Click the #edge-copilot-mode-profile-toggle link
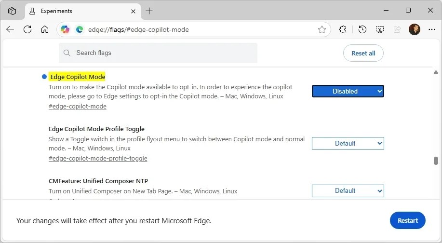 (x=98, y=158)
